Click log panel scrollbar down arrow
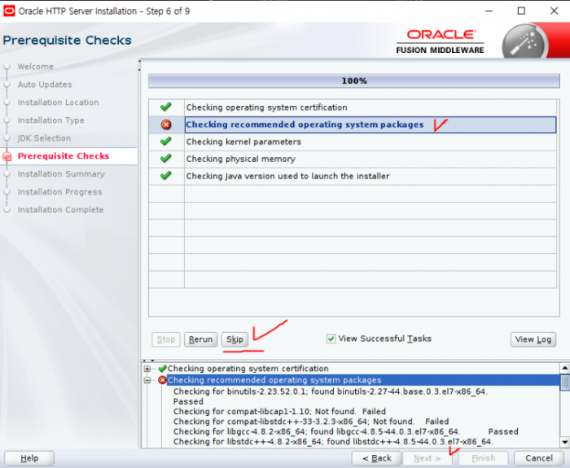This screenshot has width=570, height=468. click(x=565, y=442)
